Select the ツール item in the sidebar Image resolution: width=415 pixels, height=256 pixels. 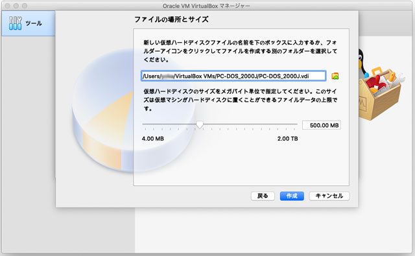[x=29, y=23]
